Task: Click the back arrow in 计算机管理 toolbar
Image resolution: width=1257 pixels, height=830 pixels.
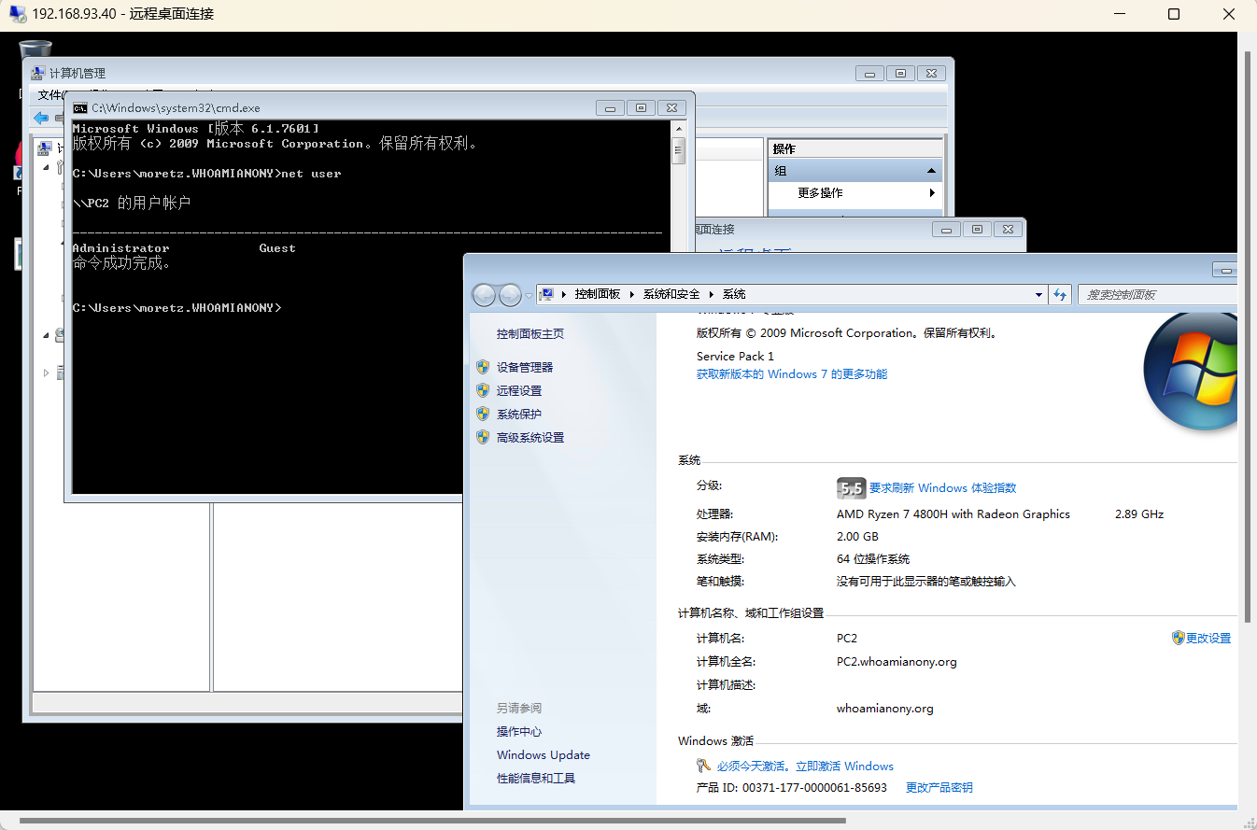Action: (x=41, y=118)
